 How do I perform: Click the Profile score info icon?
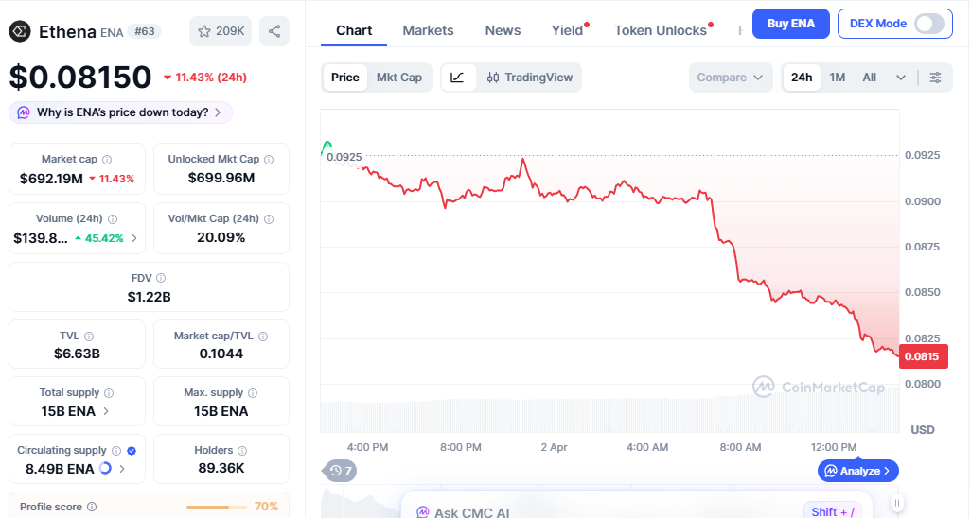pos(92,507)
